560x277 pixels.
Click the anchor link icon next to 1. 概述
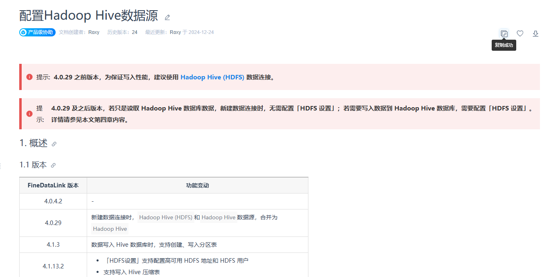click(x=54, y=144)
